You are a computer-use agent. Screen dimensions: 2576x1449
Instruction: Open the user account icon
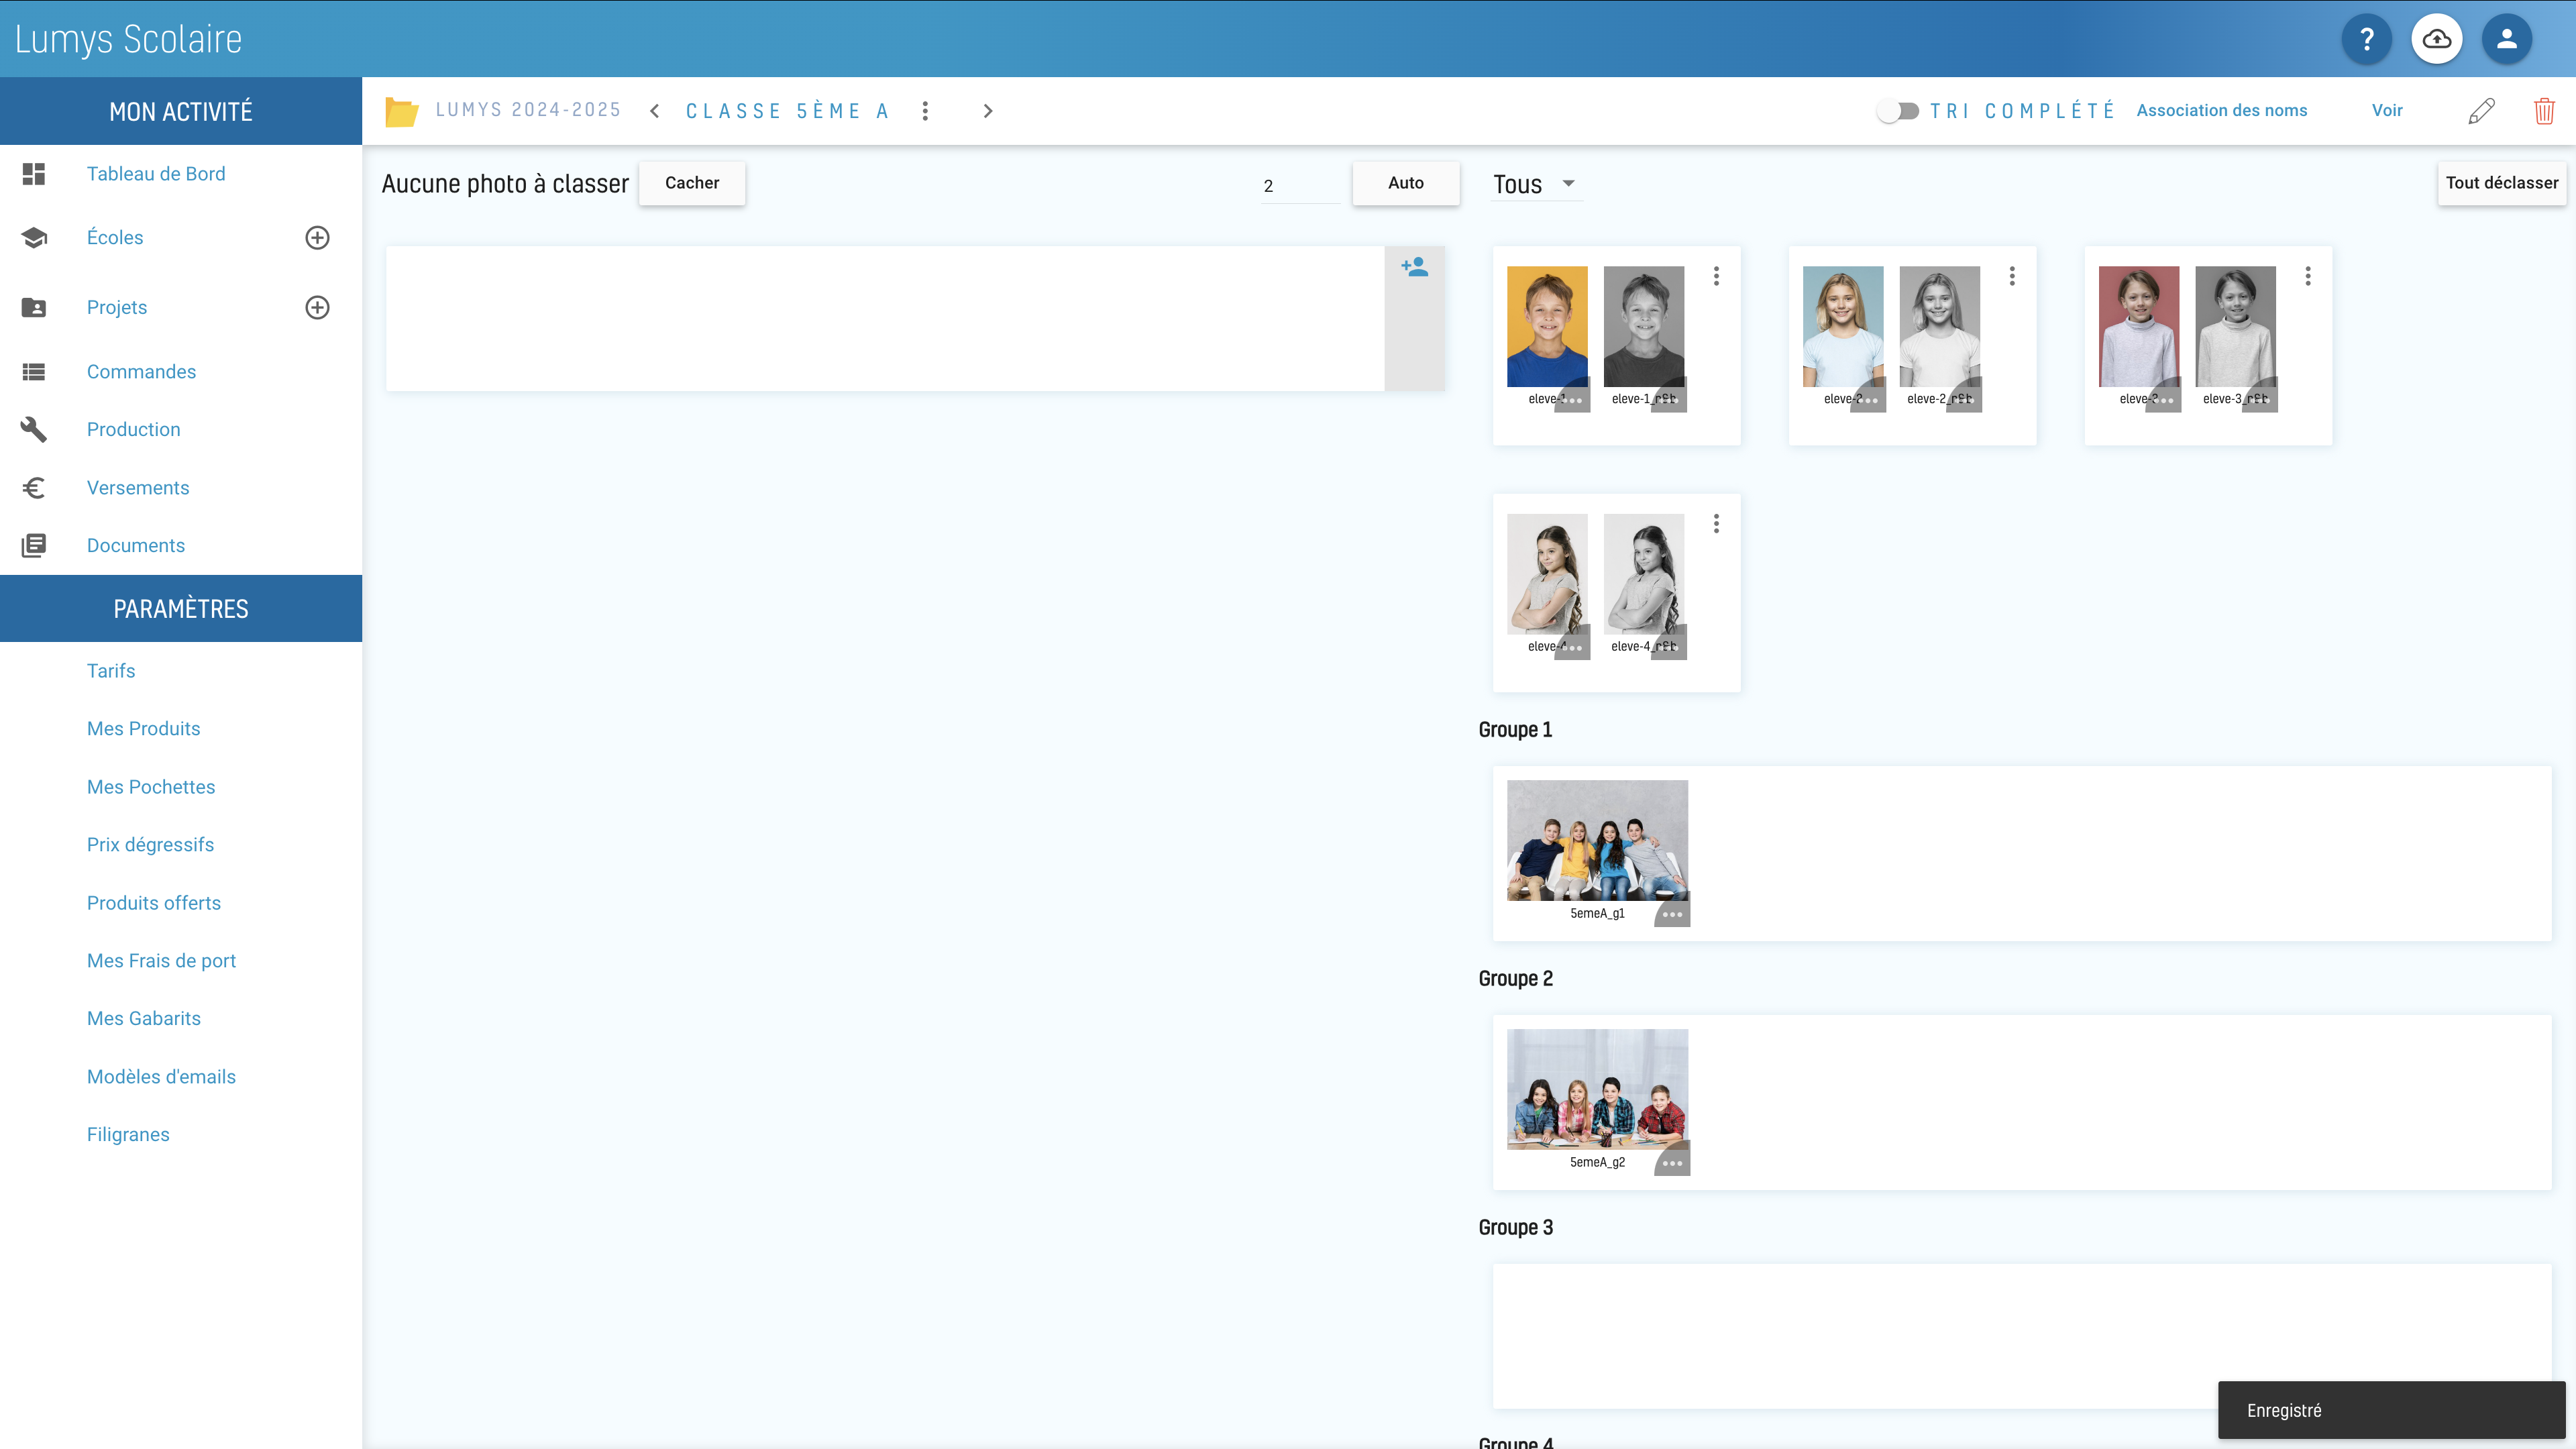[x=2506, y=39]
